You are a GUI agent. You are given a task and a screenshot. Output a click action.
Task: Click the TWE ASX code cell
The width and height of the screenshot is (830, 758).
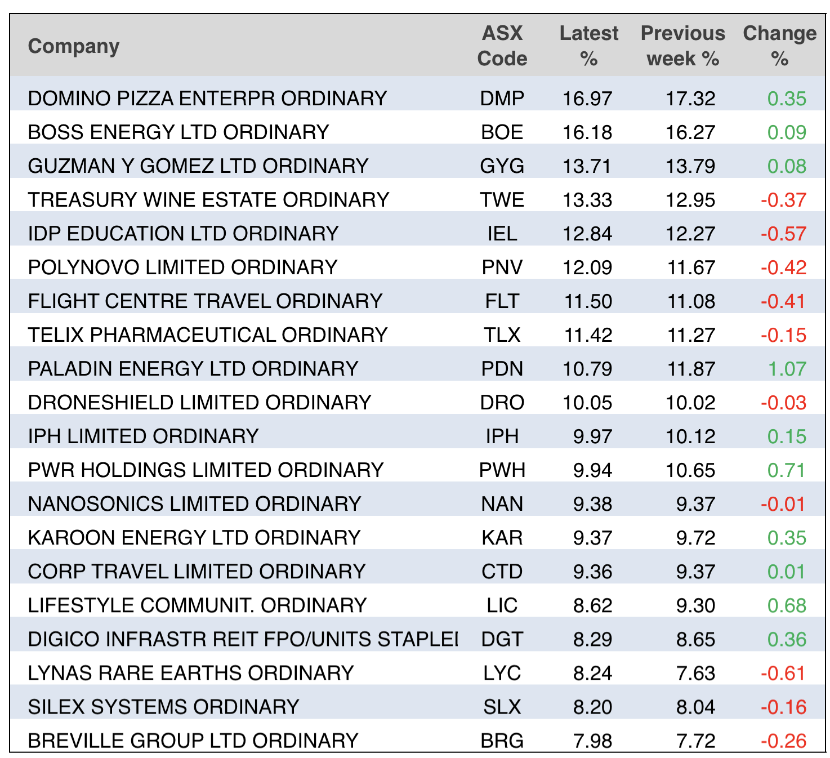[x=502, y=200]
